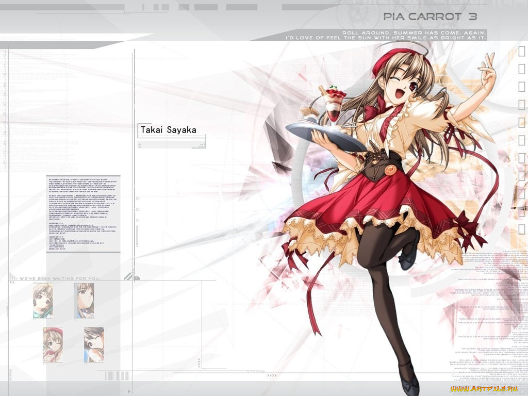The height and width of the screenshot is (396, 528).
Task: Expand the double arrow under 'WE'VE BEEN WAITING'
Action: coord(12,283)
